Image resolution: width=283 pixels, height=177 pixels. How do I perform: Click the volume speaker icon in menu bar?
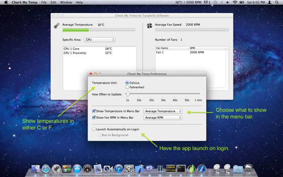(228, 2)
